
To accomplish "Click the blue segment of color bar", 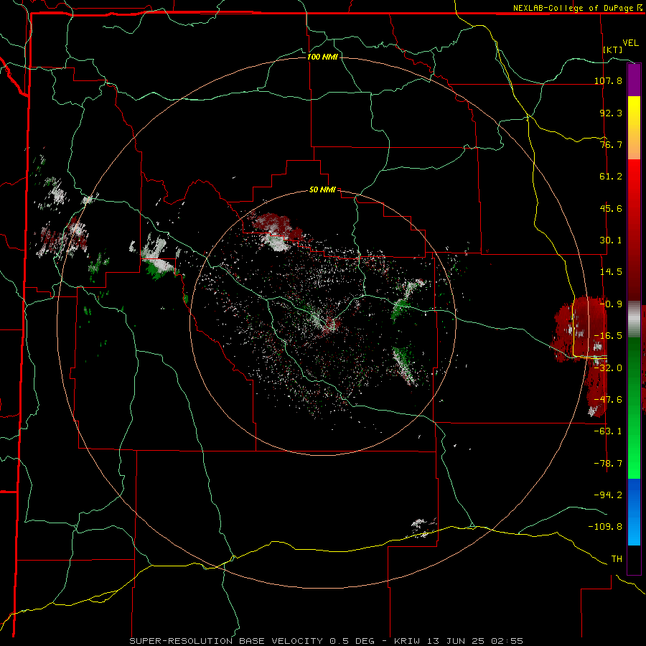I will pyautogui.click(x=634, y=512).
